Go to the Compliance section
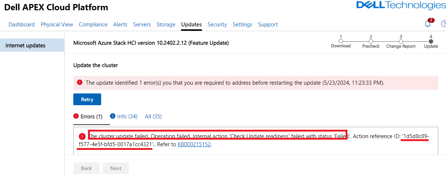 (93, 25)
